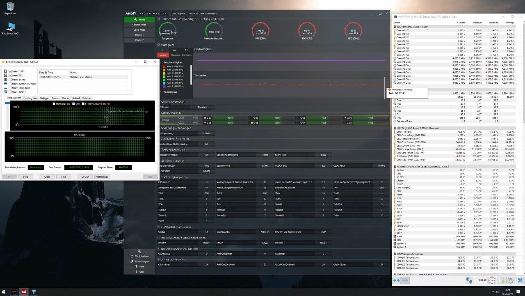Screen dimensions: 525x296
Task: Click histogram core list scrollbar
Action: (x=191, y=74)
